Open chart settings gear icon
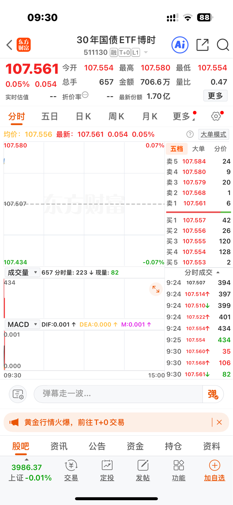233x505 pixels. coord(216,116)
